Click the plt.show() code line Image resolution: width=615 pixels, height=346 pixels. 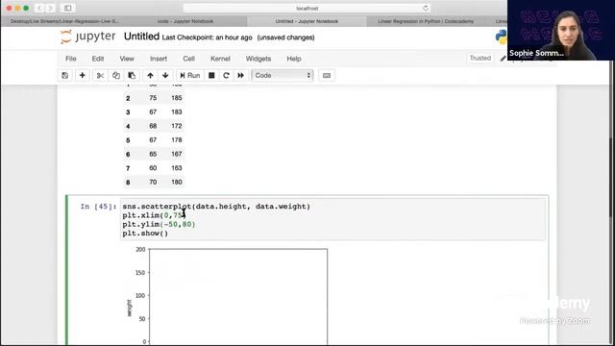(145, 234)
